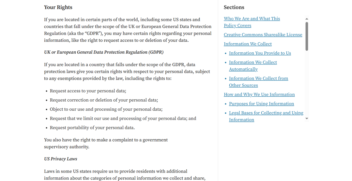
Task: Jump to the Information We Collect section
Action: tap(248, 44)
